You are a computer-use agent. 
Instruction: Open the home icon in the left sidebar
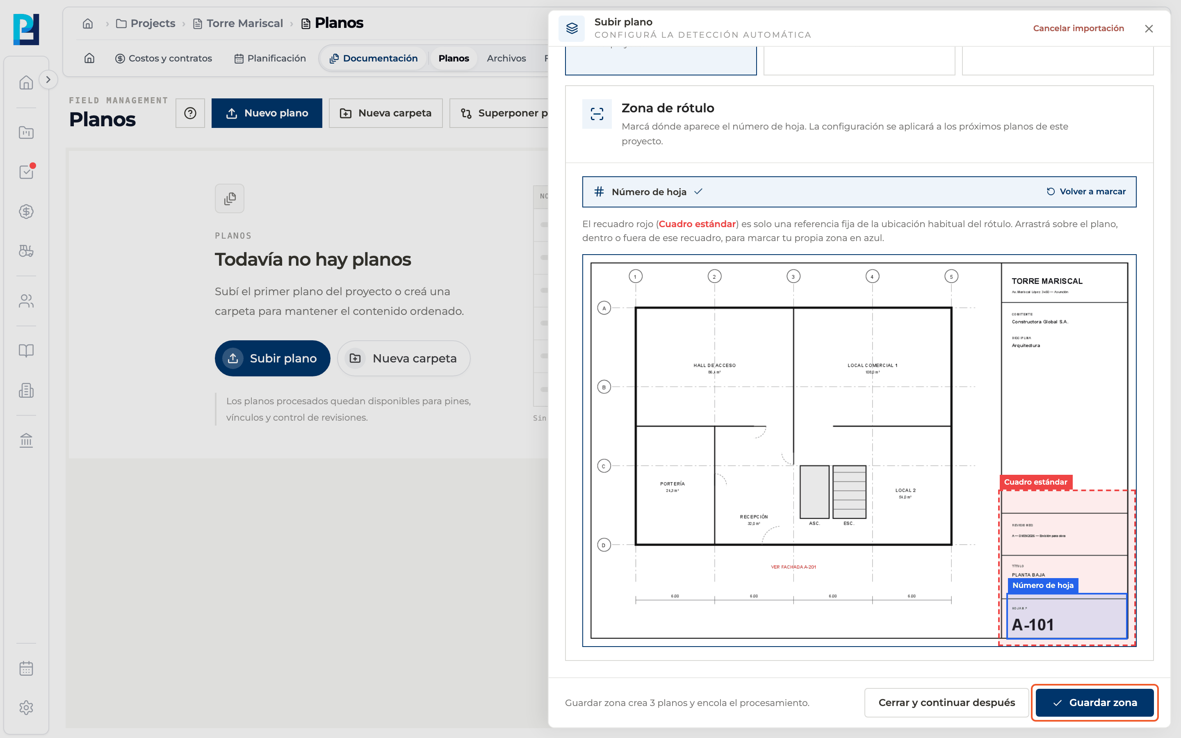26,82
